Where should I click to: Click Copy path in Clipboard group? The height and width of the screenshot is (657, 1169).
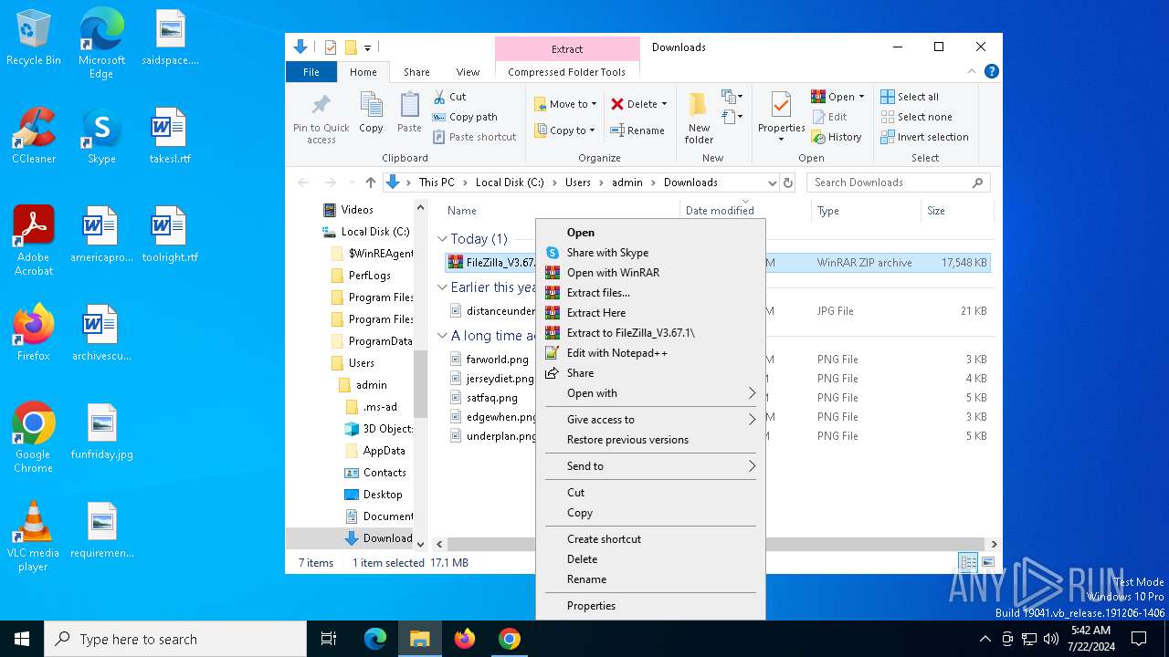pyautogui.click(x=465, y=117)
